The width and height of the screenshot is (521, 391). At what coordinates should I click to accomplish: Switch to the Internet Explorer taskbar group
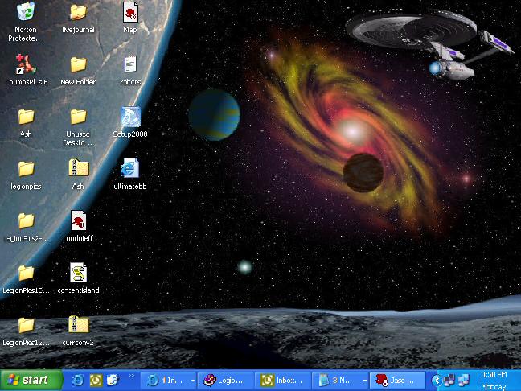click(168, 380)
